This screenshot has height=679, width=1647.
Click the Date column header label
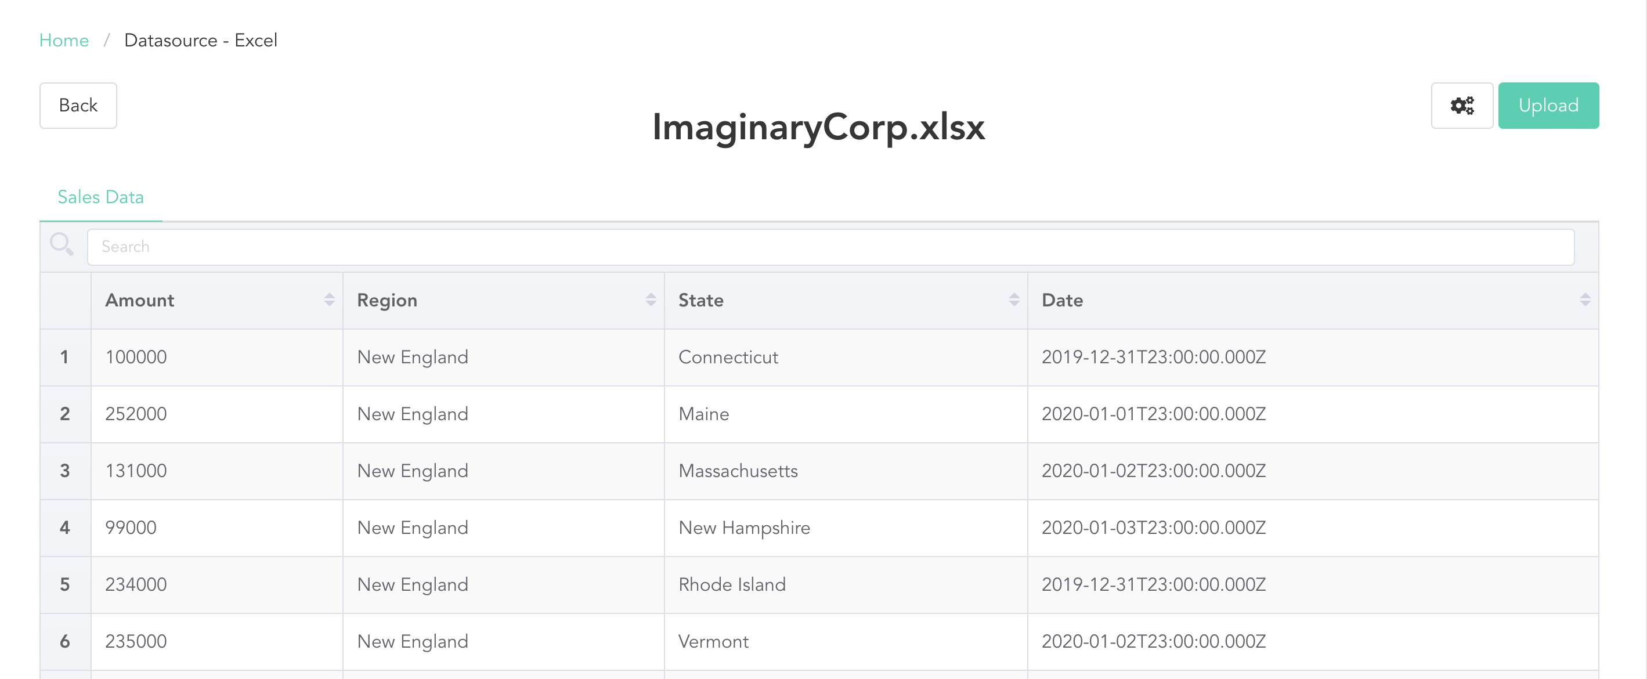click(x=1062, y=301)
